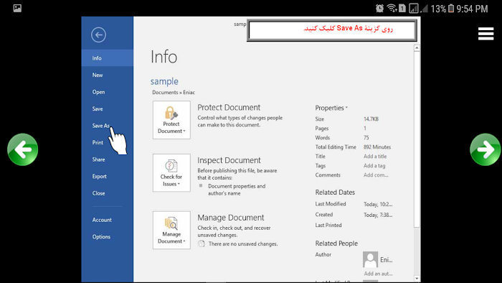Screen dimensions: 502x283
Task: Expand the Properties dropdown
Action: coord(331,108)
